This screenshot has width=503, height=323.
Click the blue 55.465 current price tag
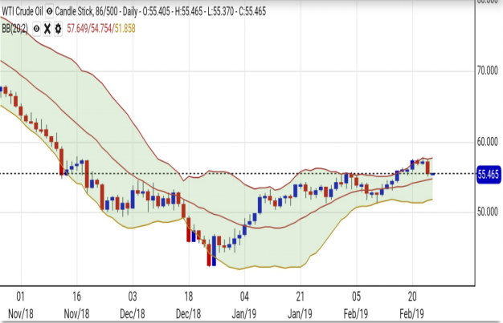[x=489, y=173]
